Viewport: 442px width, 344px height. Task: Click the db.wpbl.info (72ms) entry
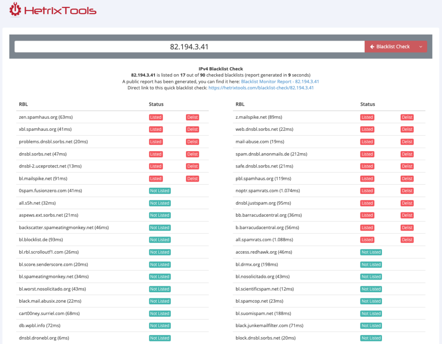[x=39, y=326]
